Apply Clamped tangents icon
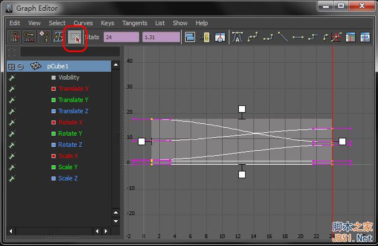Image resolution: width=378 pixels, height=246 pixels. point(268,37)
